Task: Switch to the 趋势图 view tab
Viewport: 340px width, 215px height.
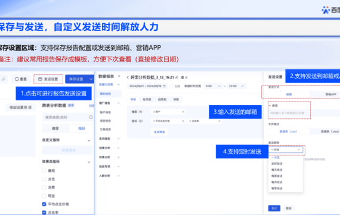Action: [162, 100]
